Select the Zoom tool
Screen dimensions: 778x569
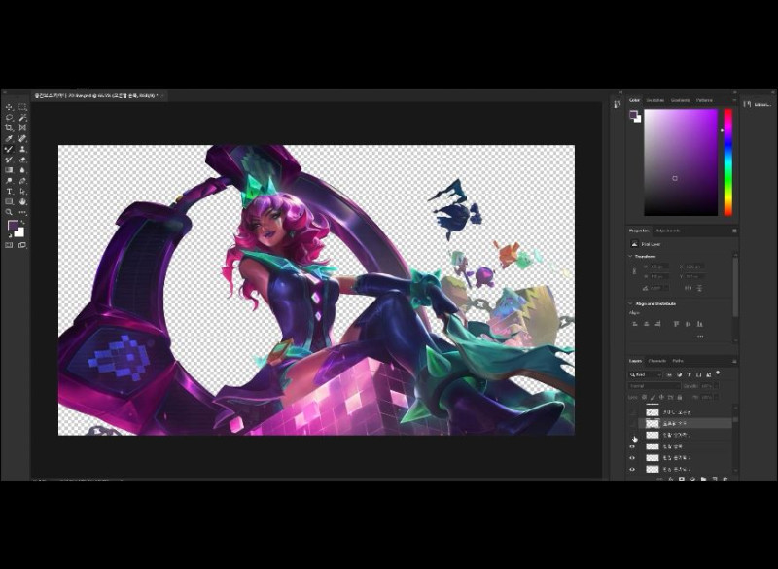9,211
